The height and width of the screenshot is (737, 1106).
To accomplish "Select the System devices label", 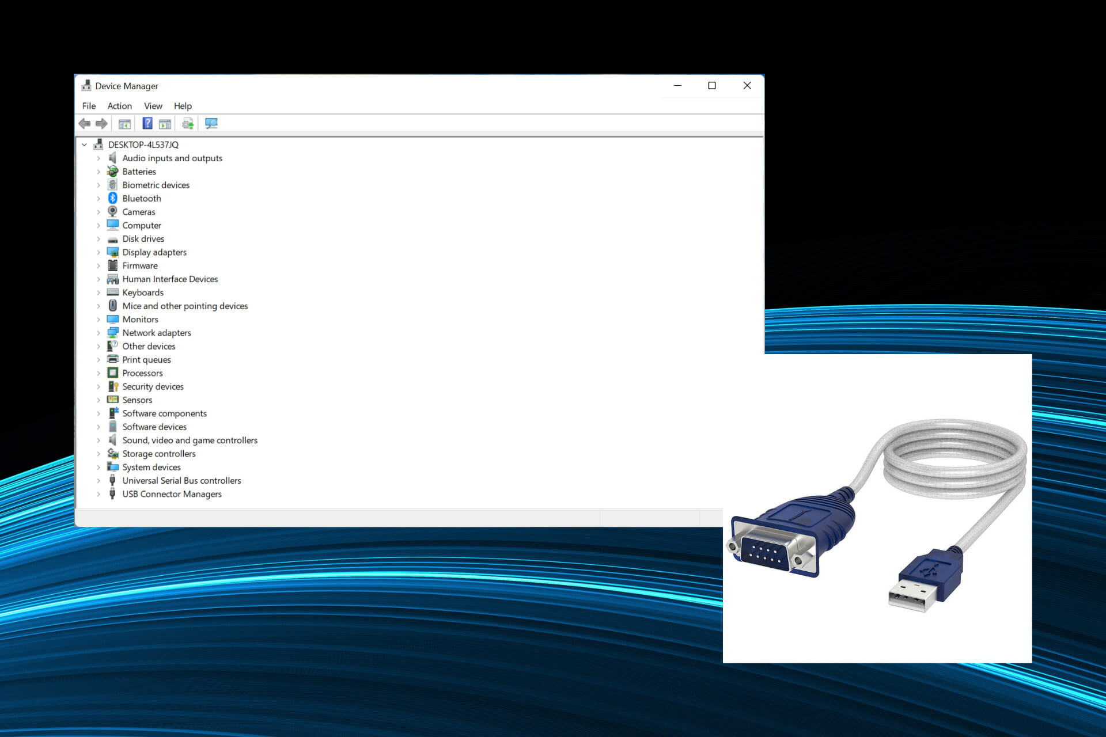I will [x=151, y=467].
